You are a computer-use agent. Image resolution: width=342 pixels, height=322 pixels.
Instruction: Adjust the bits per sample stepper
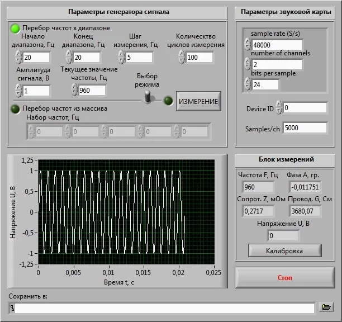(247, 84)
